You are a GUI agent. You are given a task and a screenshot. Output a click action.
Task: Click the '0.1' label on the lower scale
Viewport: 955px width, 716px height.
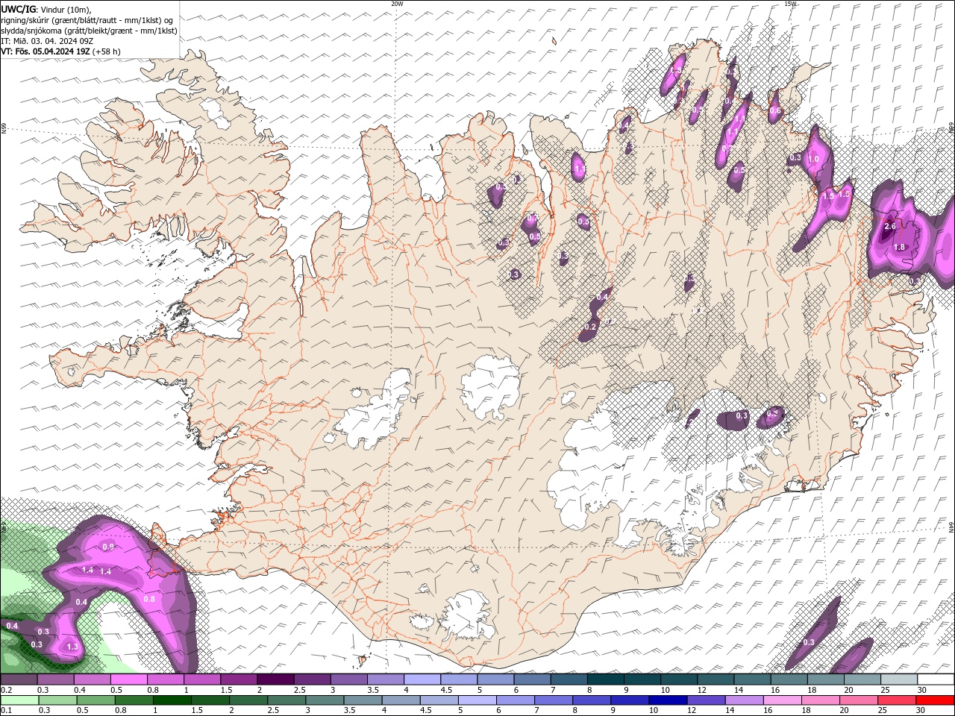coord(6,711)
